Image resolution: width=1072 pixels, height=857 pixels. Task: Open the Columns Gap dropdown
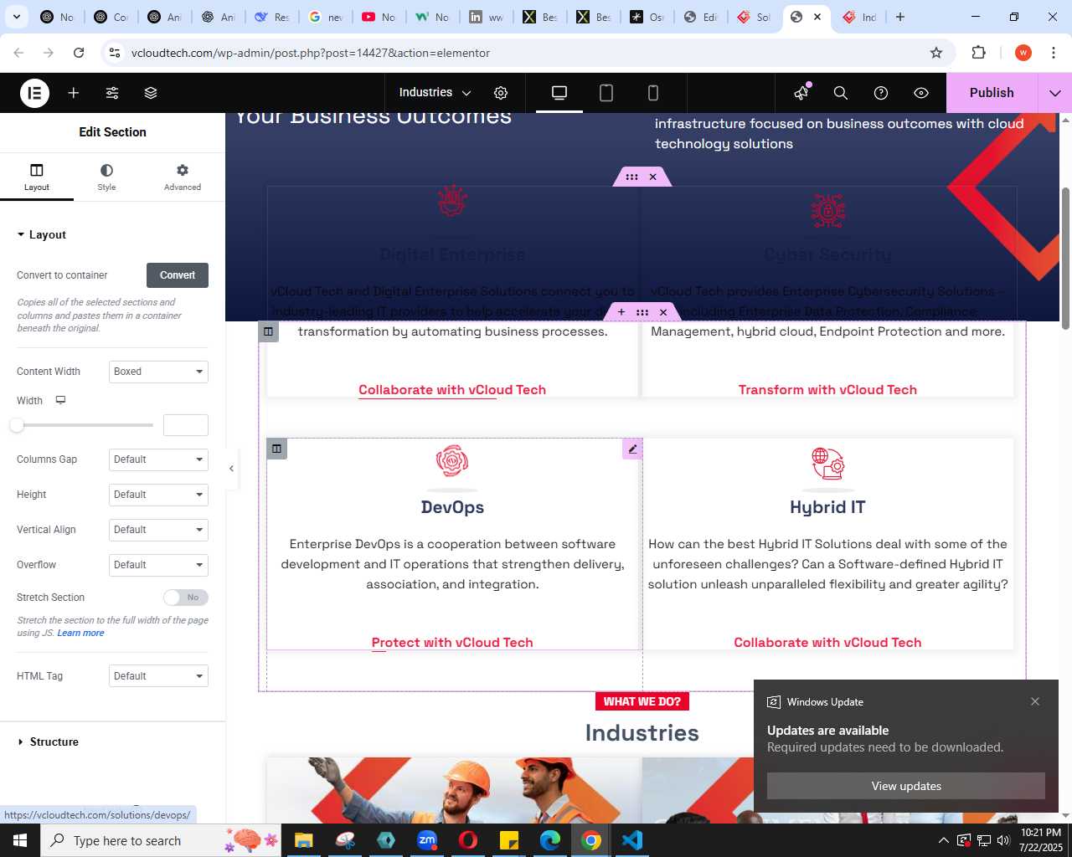point(158,459)
